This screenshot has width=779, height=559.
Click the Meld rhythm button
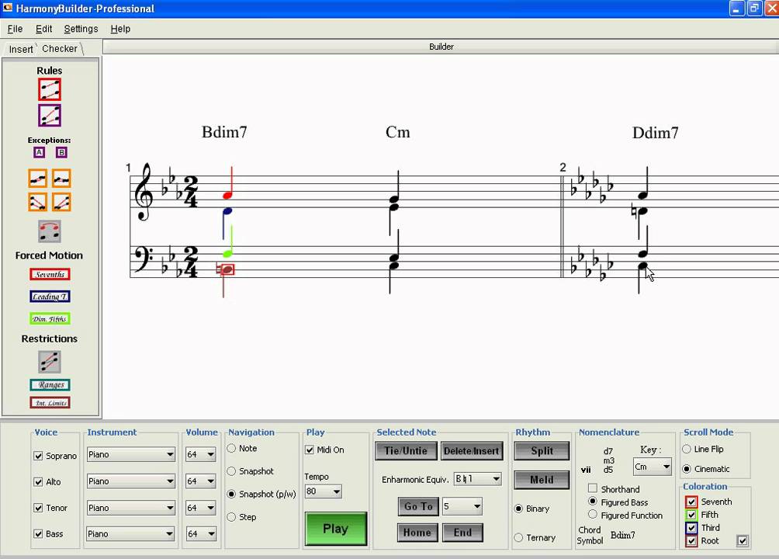click(x=542, y=480)
